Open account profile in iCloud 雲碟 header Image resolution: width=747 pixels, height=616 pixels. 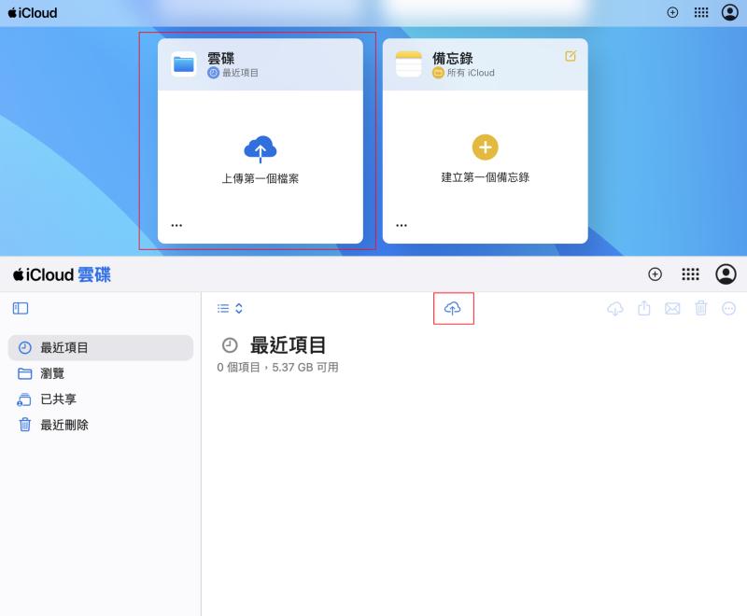click(726, 274)
